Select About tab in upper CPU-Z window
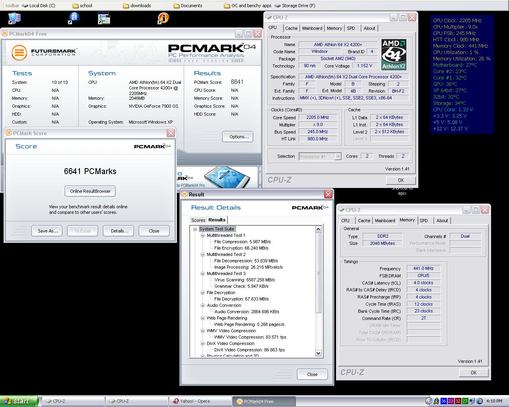 [x=369, y=28]
